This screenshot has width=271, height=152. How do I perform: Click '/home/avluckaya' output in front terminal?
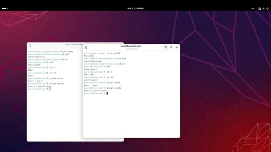(92, 61)
